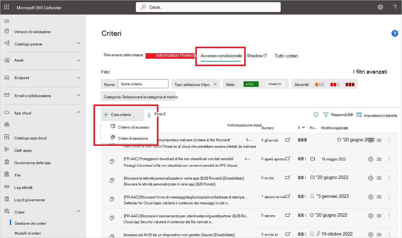Open Log attività in sidebar
The image size is (402, 238).
[23, 188]
